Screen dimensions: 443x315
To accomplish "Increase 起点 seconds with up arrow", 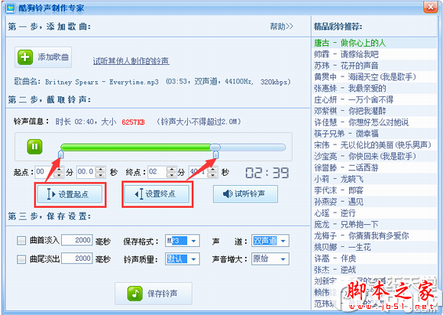I will [101, 169].
